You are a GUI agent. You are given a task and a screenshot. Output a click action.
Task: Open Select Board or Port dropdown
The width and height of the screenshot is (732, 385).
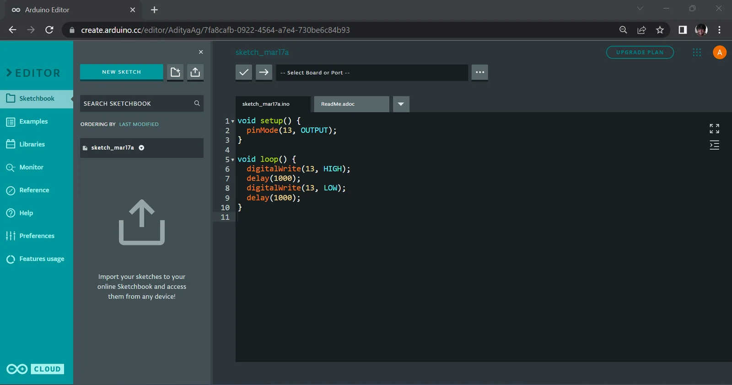click(372, 72)
